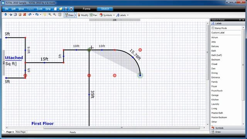Click the zoom in magnifier icon
The width and height of the screenshot is (247, 139).
coord(50,15)
